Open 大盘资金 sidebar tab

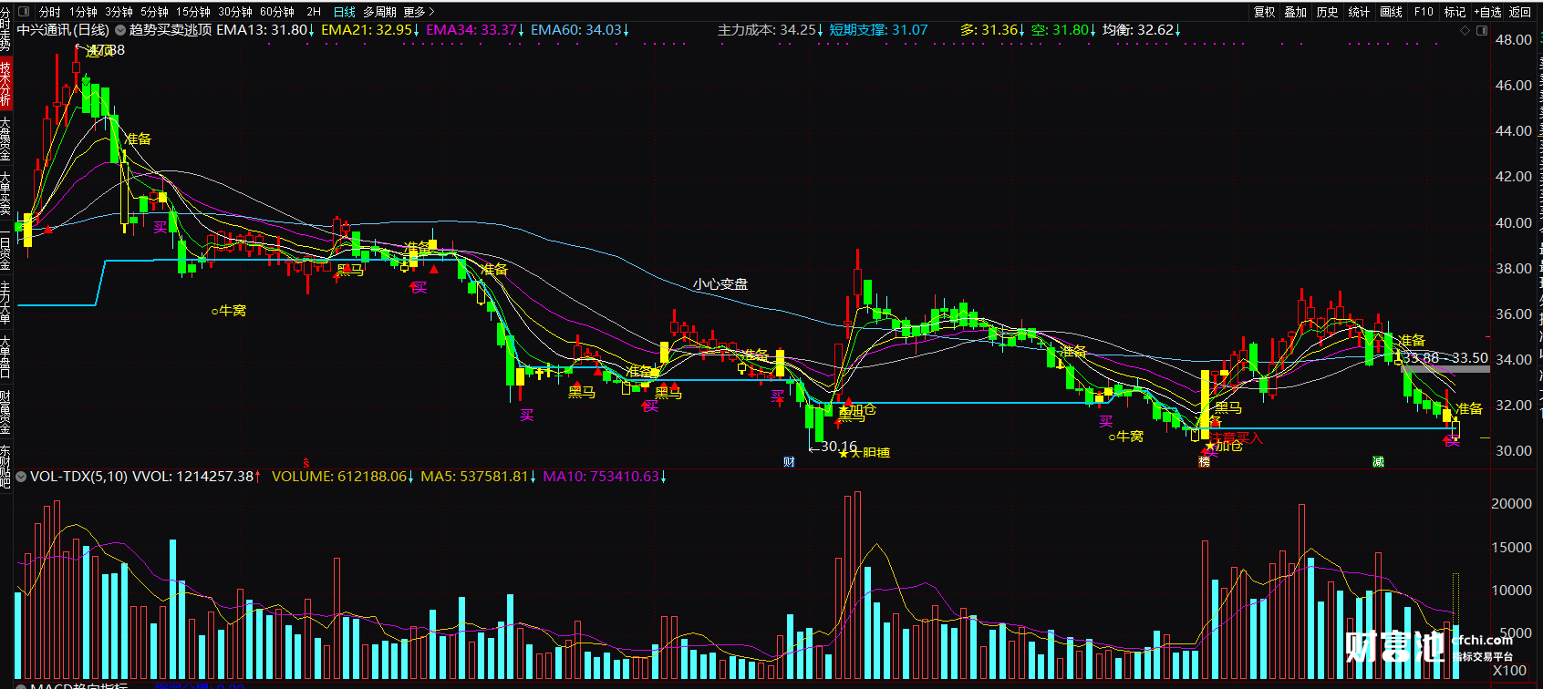pyautogui.click(x=5, y=139)
